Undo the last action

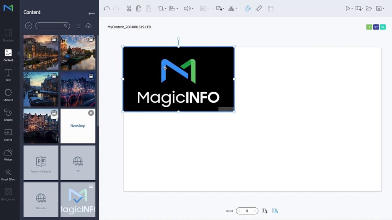pyautogui.click(x=106, y=8)
